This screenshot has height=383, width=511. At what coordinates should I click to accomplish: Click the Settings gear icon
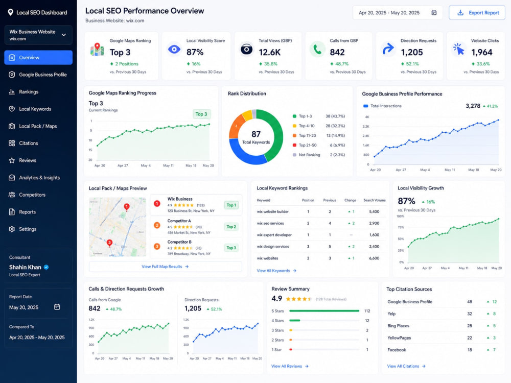(12, 229)
